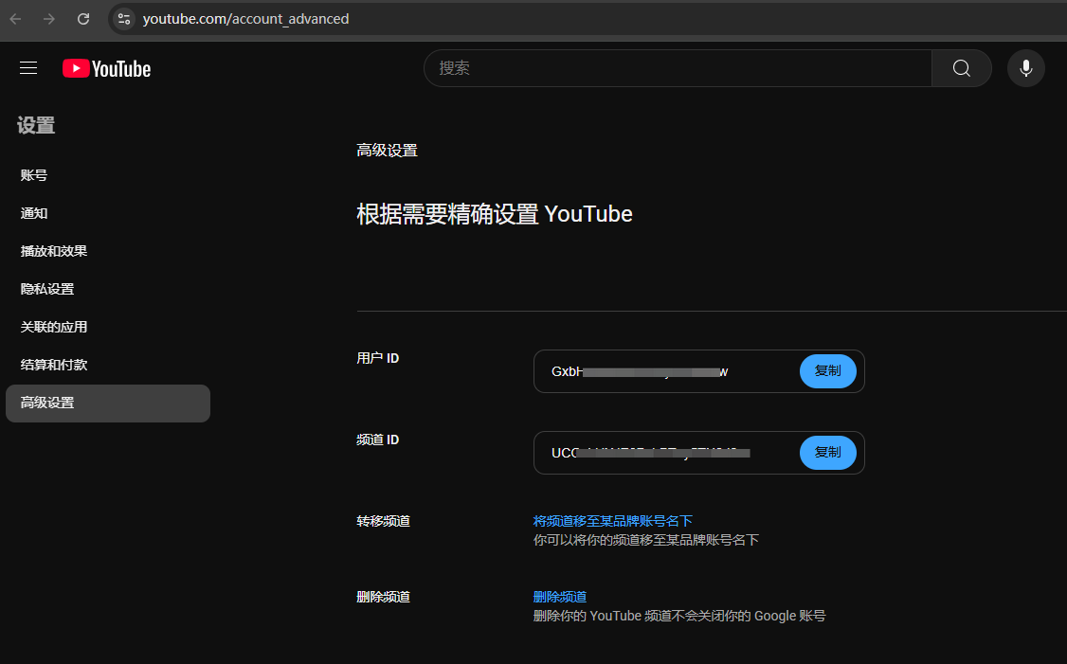The image size is (1067, 664).
Task: Click the search magnifier button
Action: [x=961, y=68]
